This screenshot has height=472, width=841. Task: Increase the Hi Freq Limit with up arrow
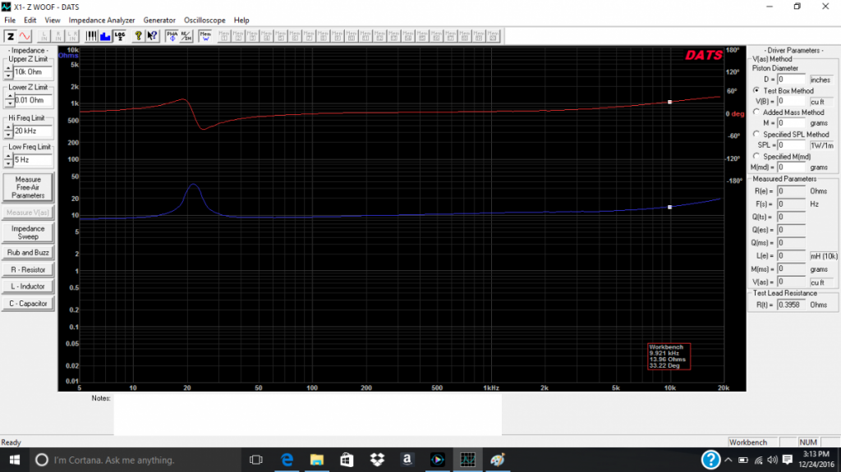coord(8,127)
